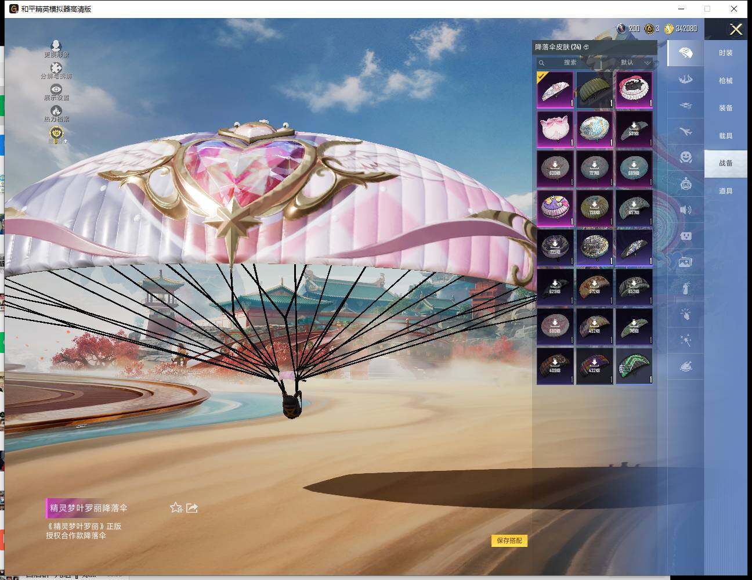Open 分解与拆解 puzzle-piece icon
Viewport: 752px width, 580px height.
pos(56,69)
